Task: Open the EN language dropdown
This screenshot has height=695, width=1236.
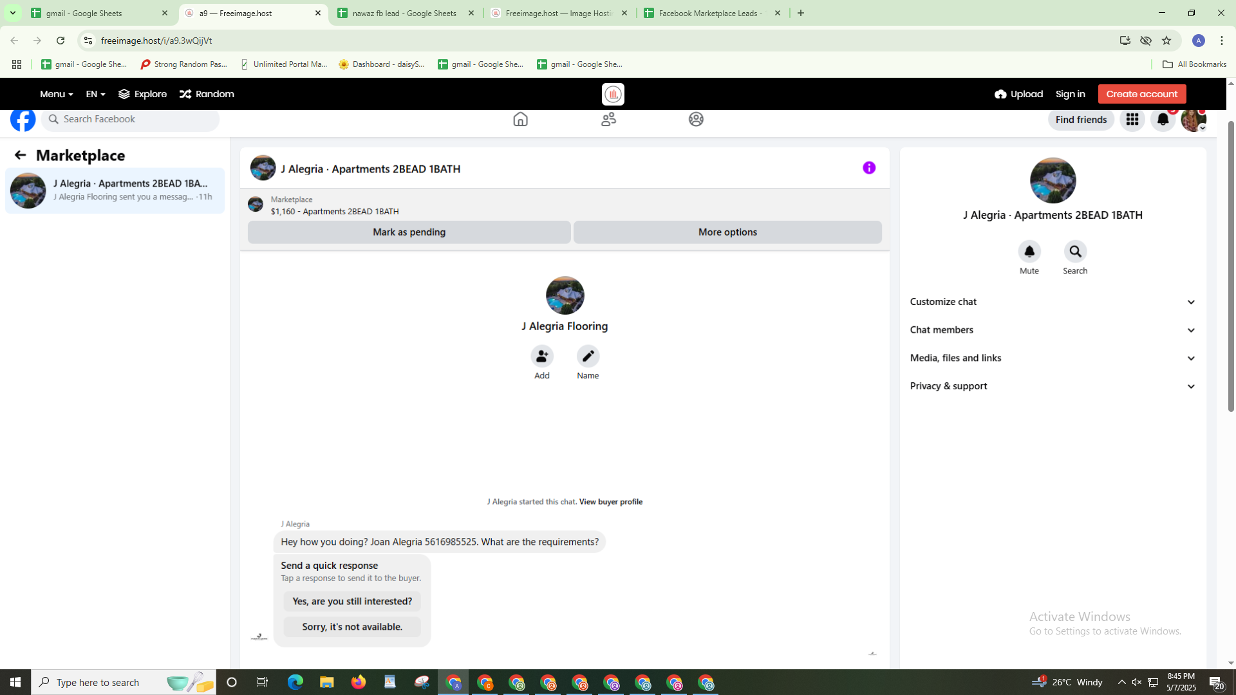Action: [95, 94]
